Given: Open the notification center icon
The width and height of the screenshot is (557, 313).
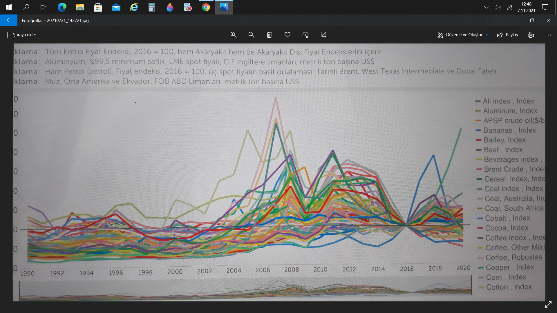Looking at the screenshot, I should click(545, 7).
